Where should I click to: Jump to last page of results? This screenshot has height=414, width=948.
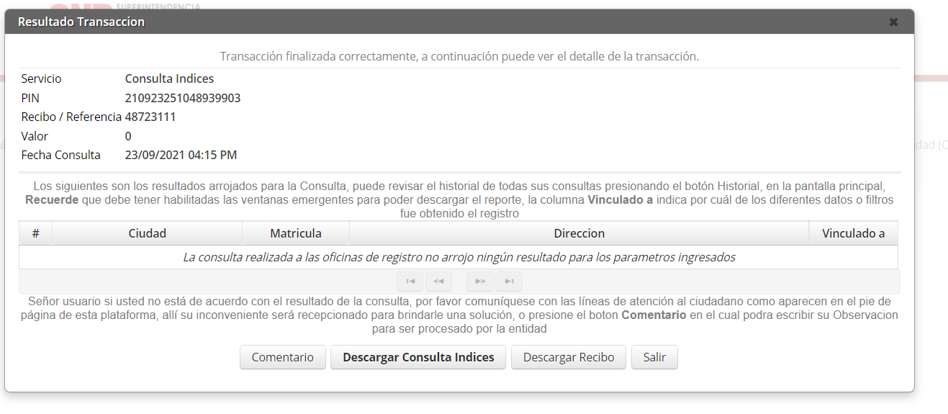click(x=509, y=282)
